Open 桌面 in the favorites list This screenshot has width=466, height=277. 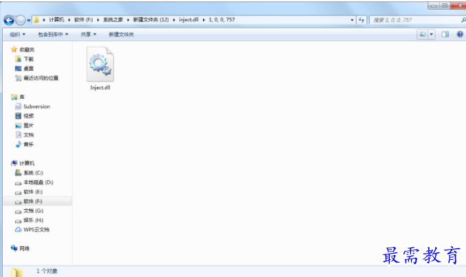[29, 69]
